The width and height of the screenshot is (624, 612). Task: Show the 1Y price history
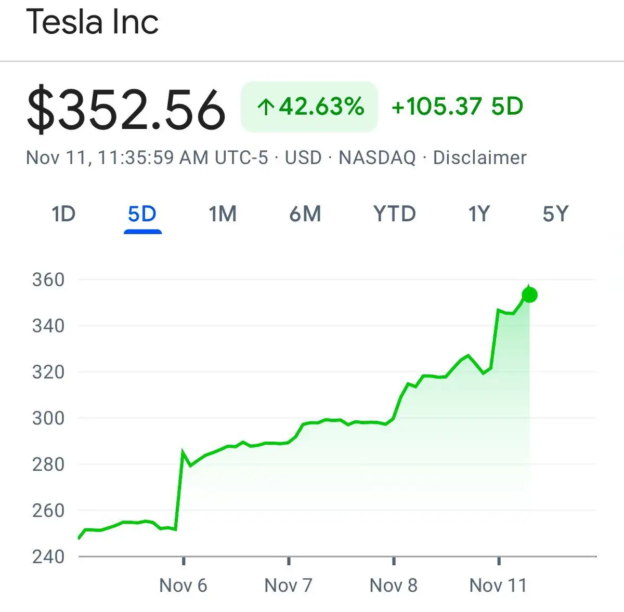(x=479, y=214)
